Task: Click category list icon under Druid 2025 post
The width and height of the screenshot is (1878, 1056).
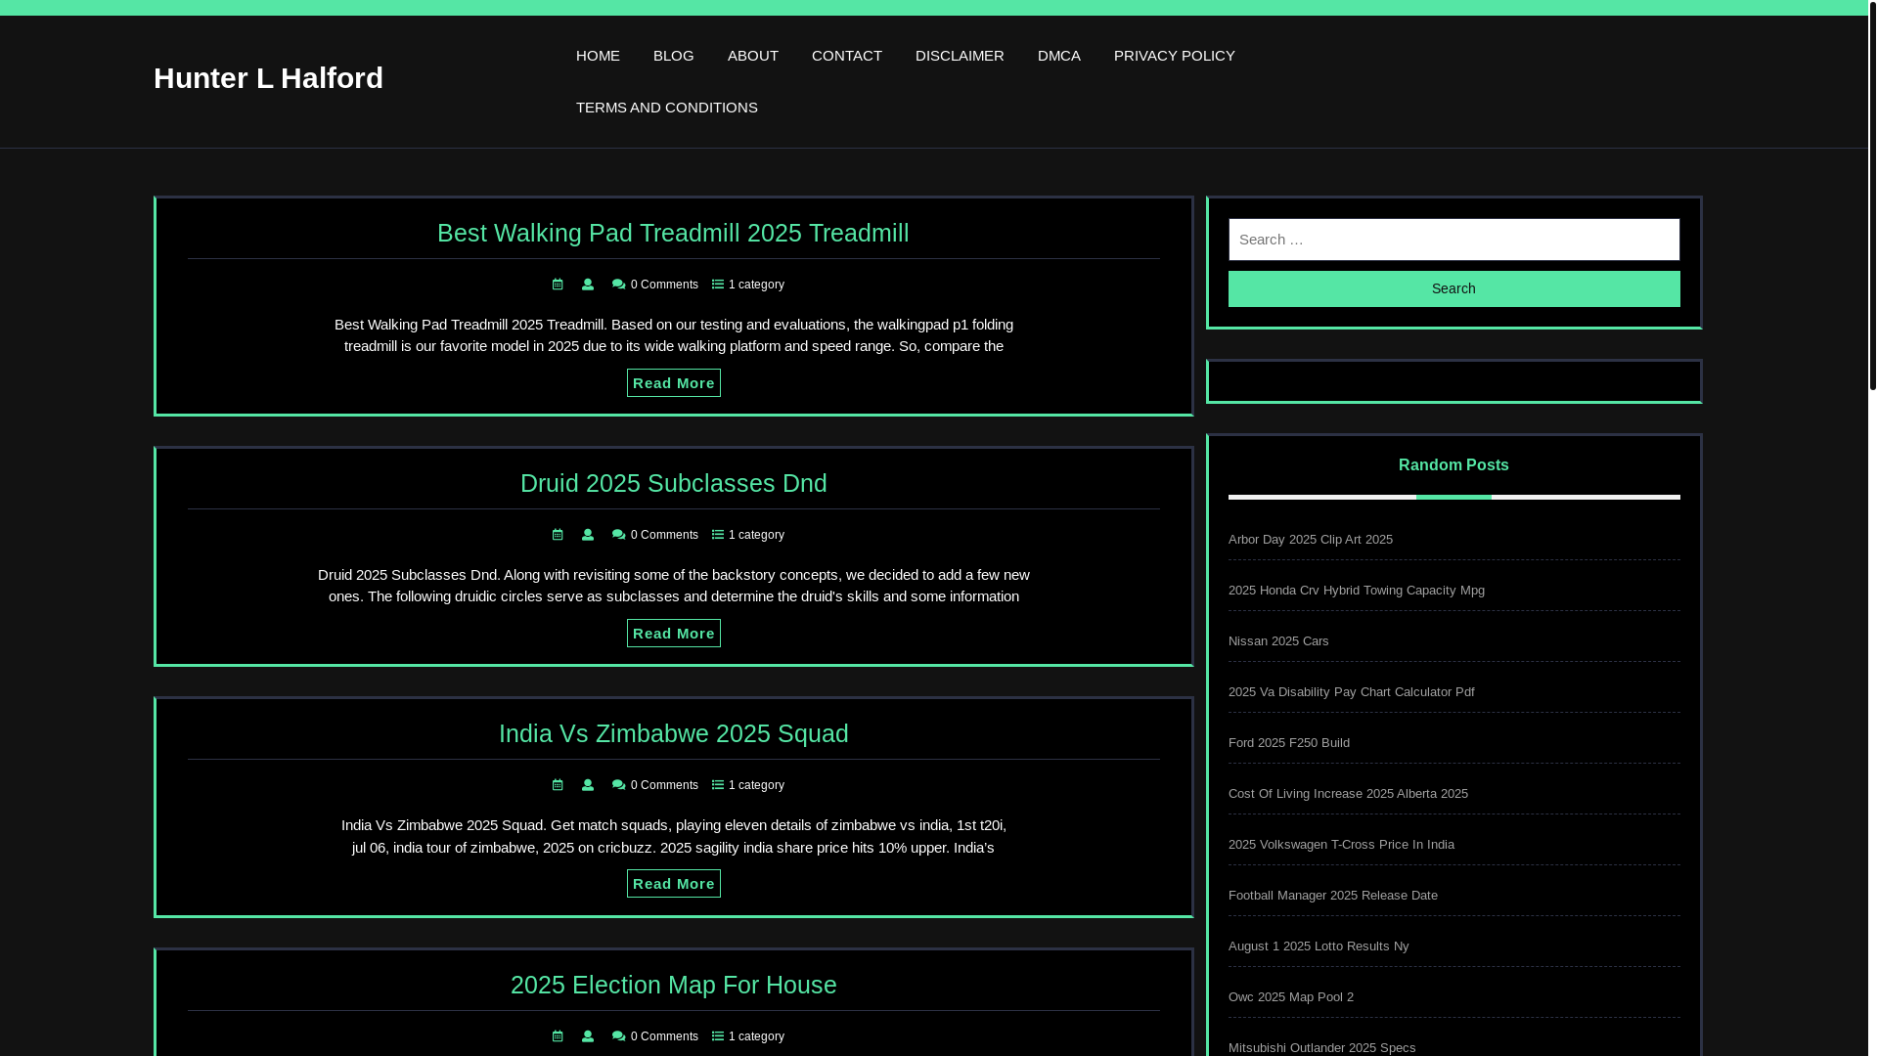Action: pyautogui.click(x=718, y=535)
